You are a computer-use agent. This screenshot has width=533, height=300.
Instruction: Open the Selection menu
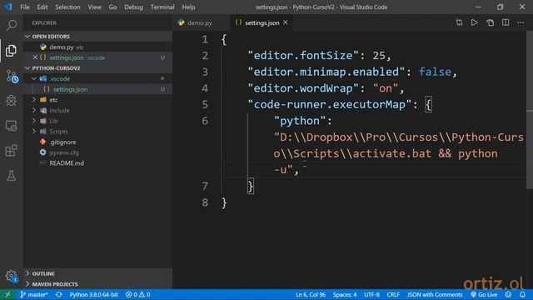67,7
